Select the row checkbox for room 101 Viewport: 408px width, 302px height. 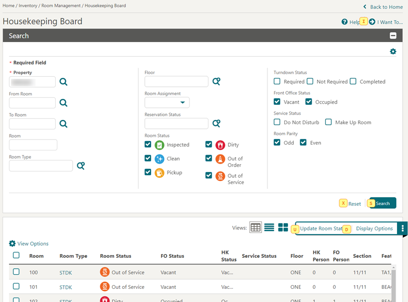pos(16,286)
